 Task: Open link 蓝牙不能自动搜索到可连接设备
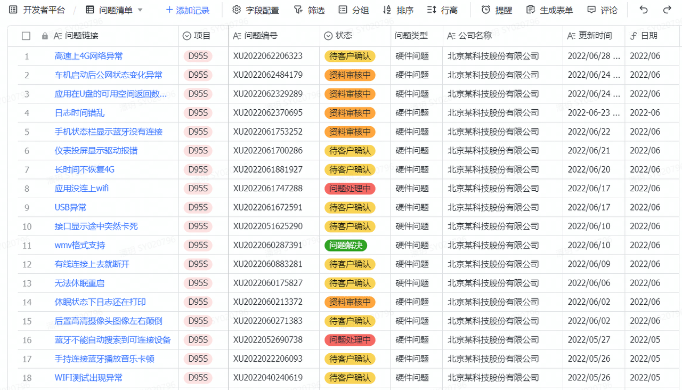tap(112, 340)
